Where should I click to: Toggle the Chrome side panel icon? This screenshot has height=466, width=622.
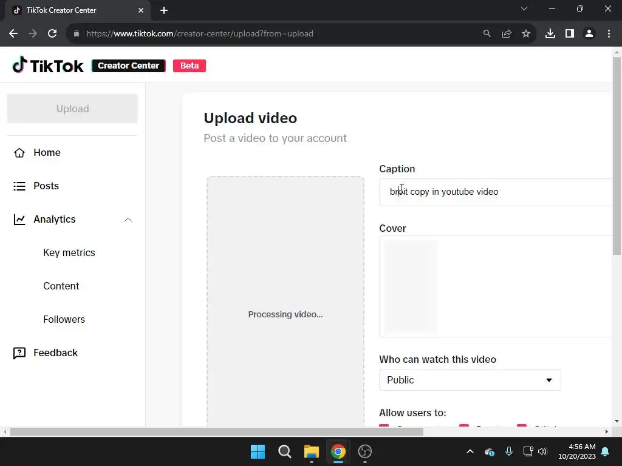(570, 34)
